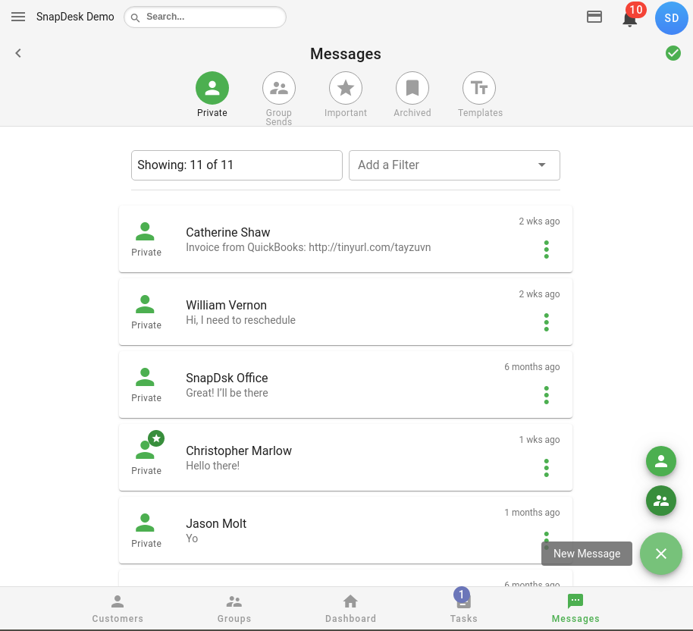This screenshot has height=631, width=693.
Task: Click the Showing 11 of 11 field
Action: tap(237, 165)
